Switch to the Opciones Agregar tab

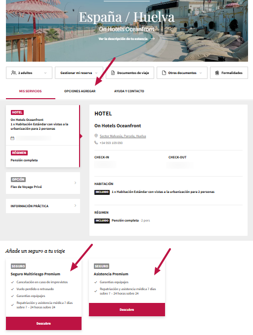point(80,91)
